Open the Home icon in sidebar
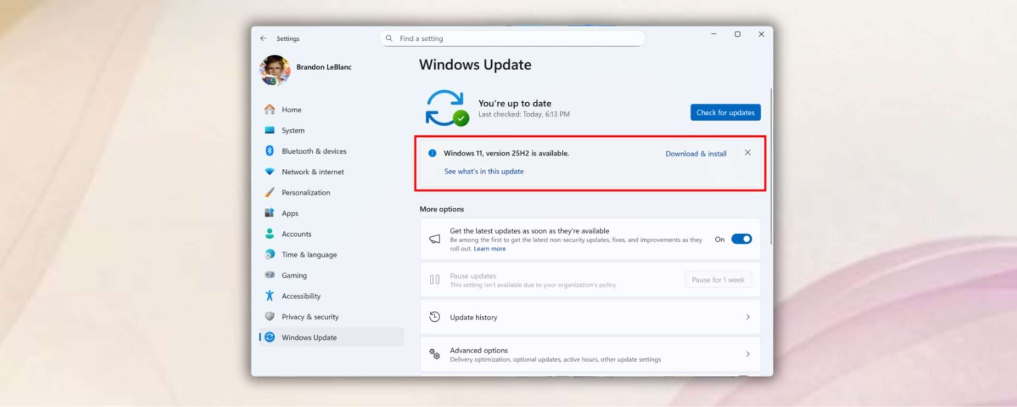1017x407 pixels. pos(270,109)
